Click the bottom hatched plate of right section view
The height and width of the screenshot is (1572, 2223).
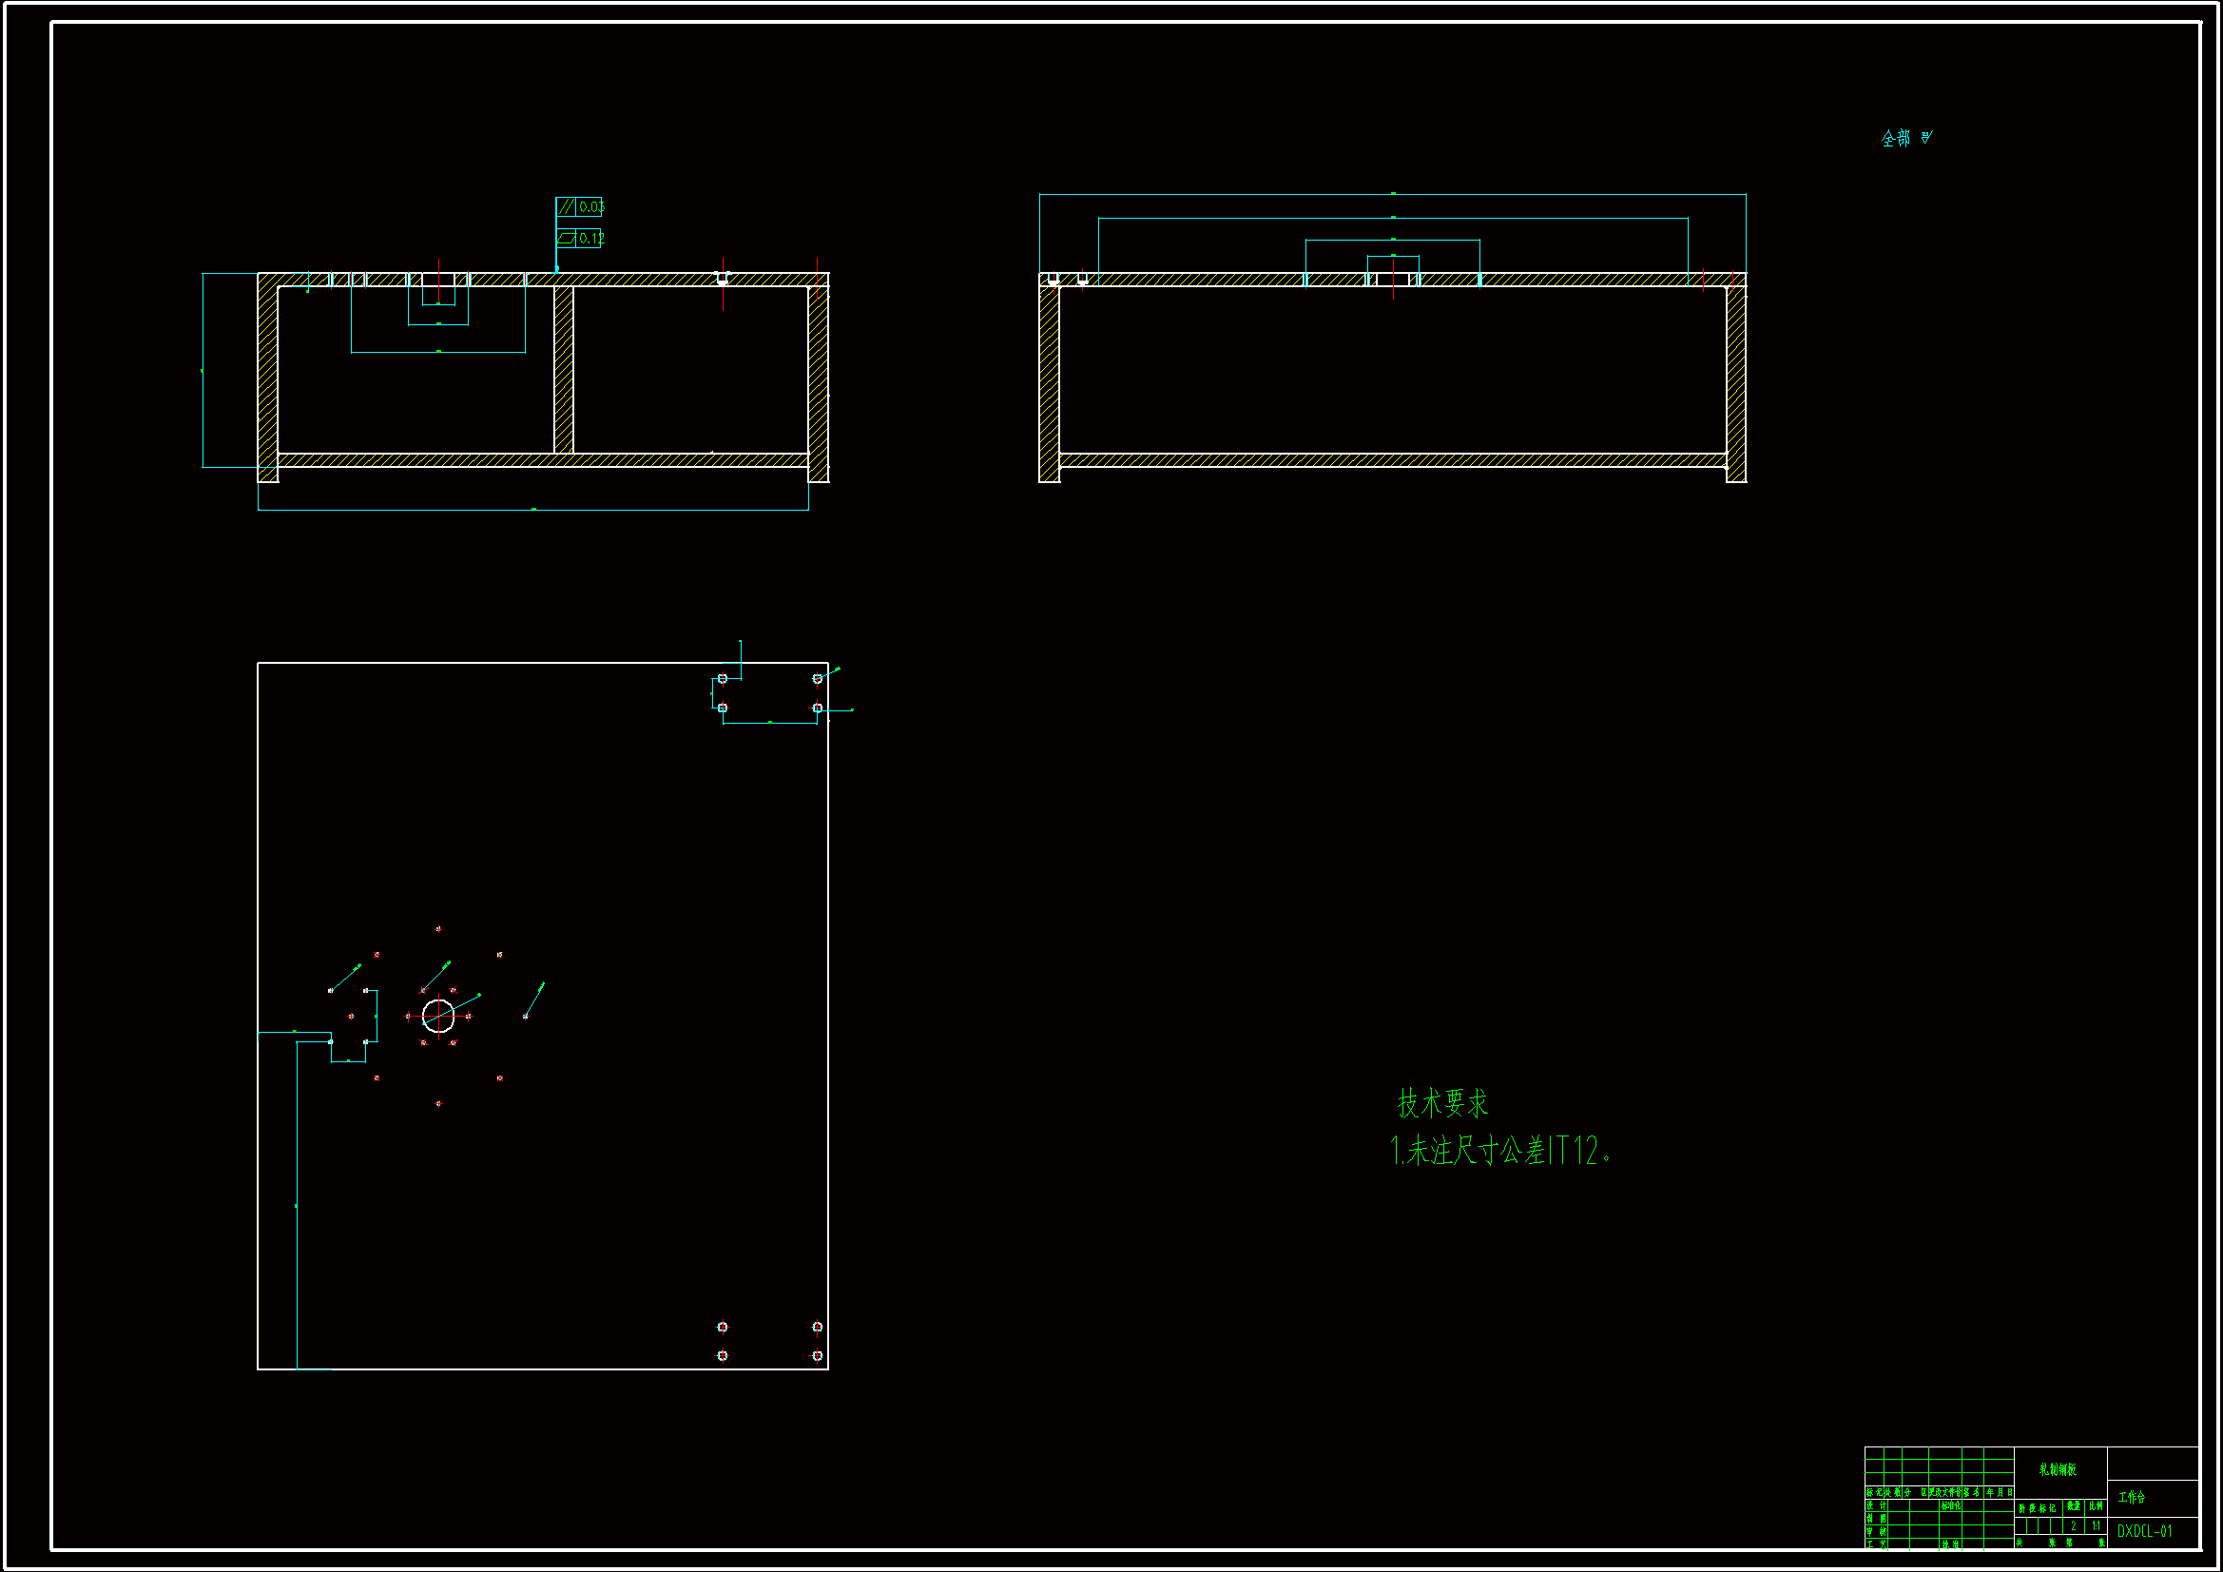click(x=1392, y=460)
